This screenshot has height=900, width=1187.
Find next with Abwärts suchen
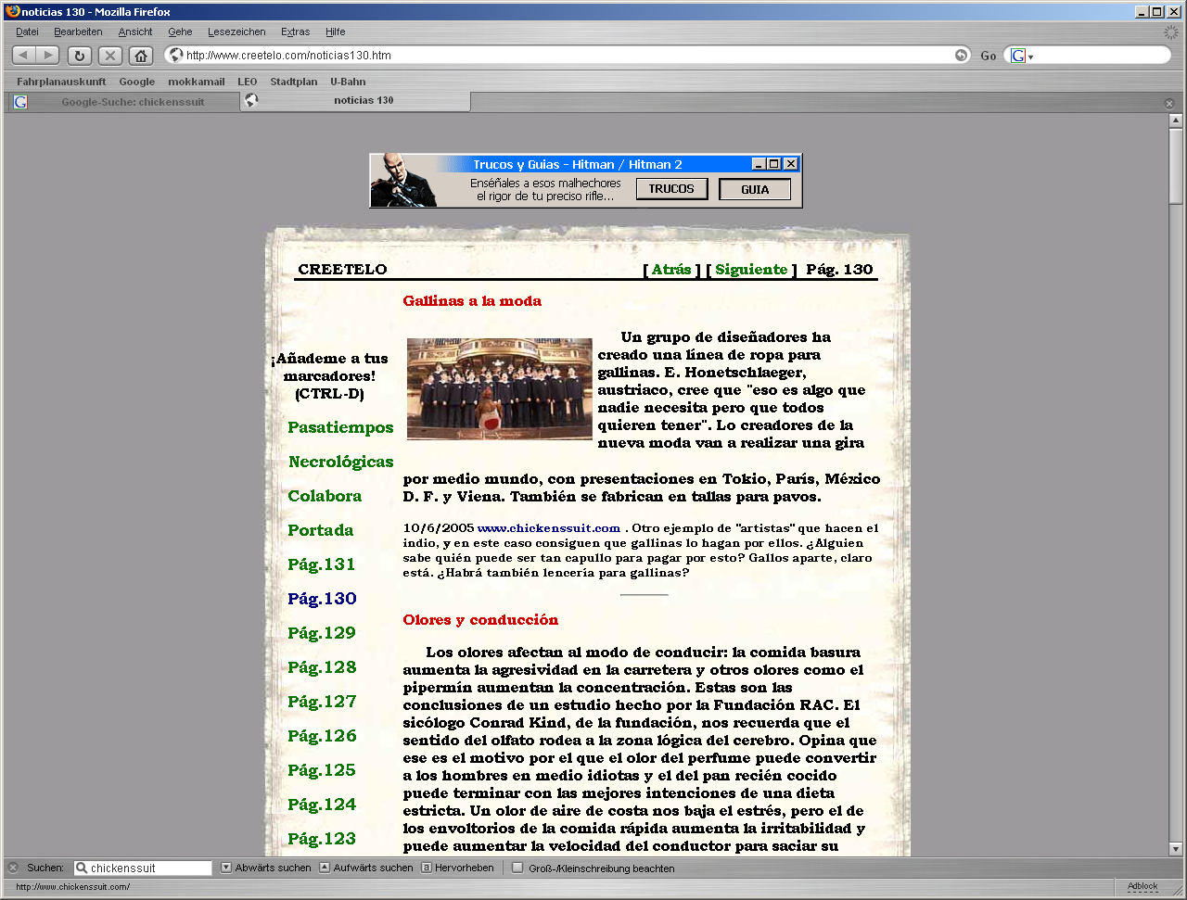(x=266, y=868)
